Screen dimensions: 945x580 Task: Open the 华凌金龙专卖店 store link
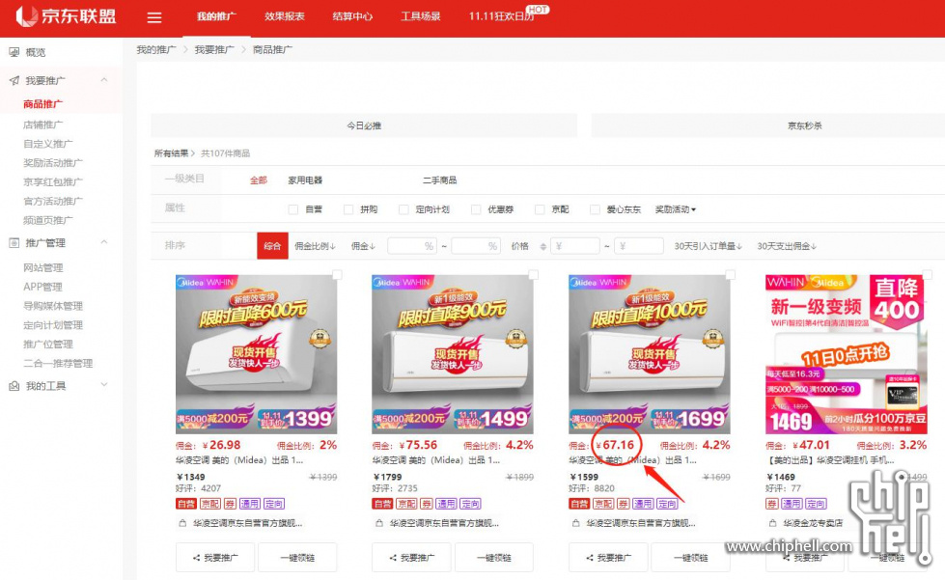click(813, 523)
